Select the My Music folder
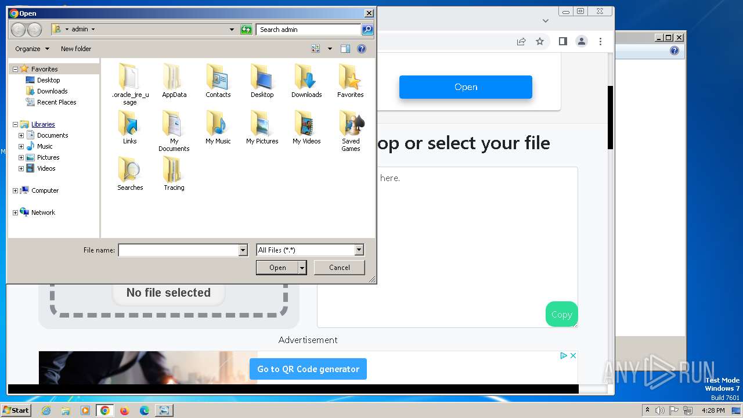Image resolution: width=743 pixels, height=418 pixels. (x=218, y=127)
